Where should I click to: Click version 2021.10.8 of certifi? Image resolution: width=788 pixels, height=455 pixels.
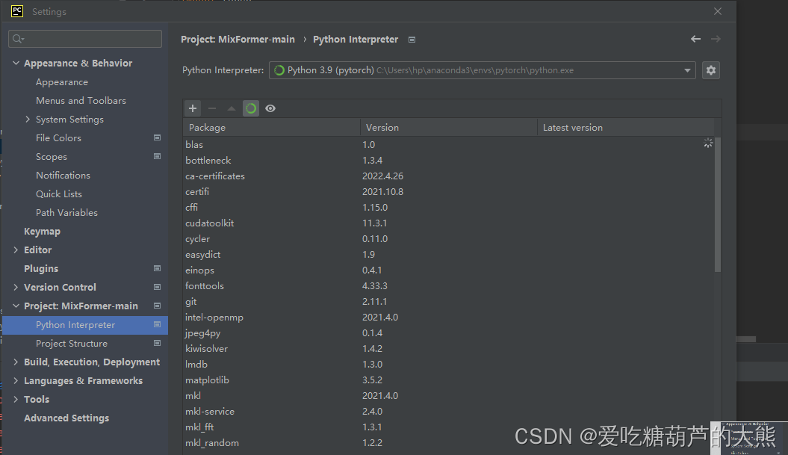coord(382,191)
